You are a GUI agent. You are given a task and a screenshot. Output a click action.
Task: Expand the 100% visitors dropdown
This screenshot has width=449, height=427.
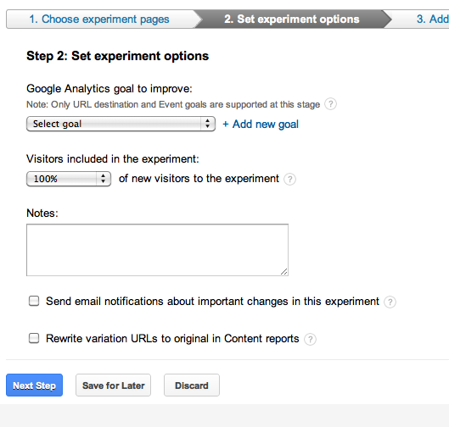69,179
